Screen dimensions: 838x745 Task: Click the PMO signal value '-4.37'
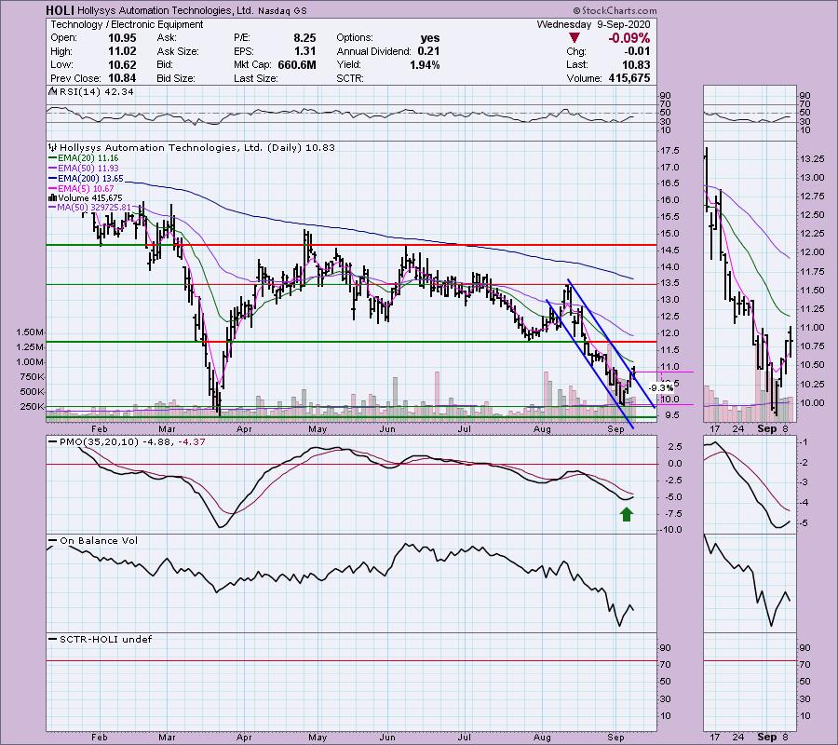tap(191, 442)
